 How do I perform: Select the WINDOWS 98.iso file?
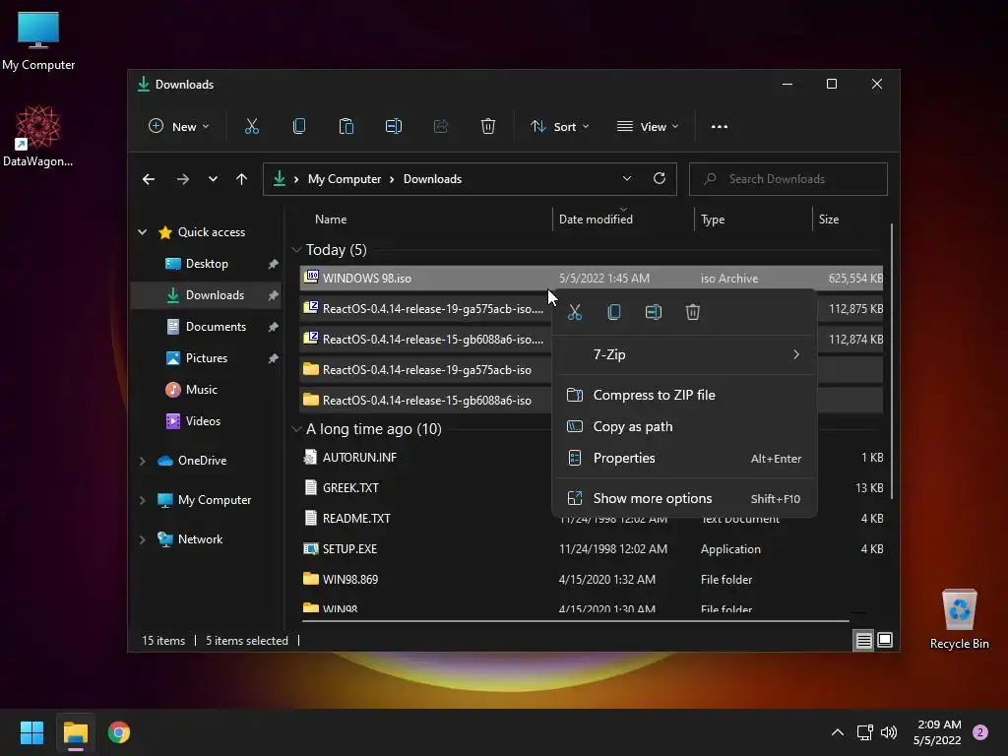point(591,279)
